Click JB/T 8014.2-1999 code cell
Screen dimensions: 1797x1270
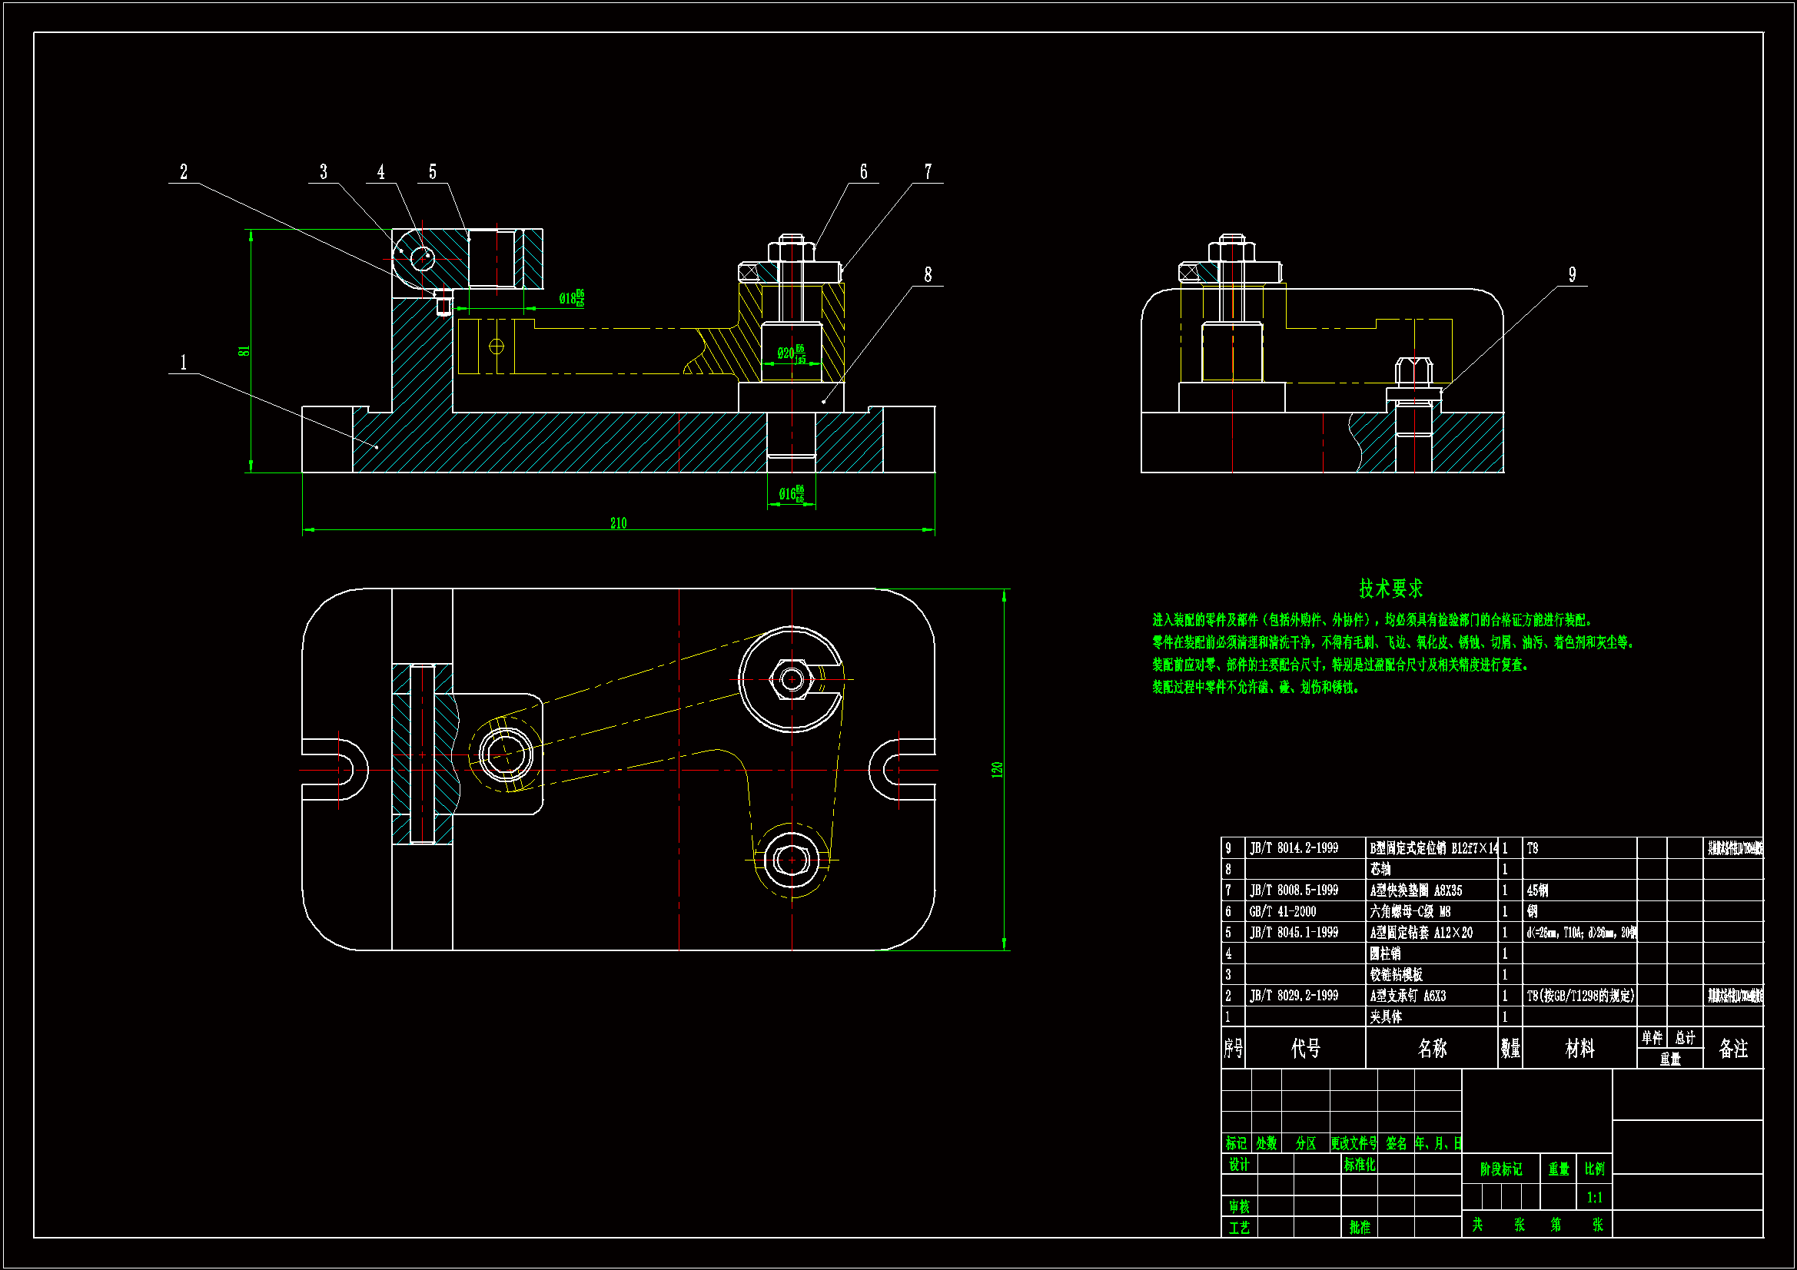pos(1294,847)
